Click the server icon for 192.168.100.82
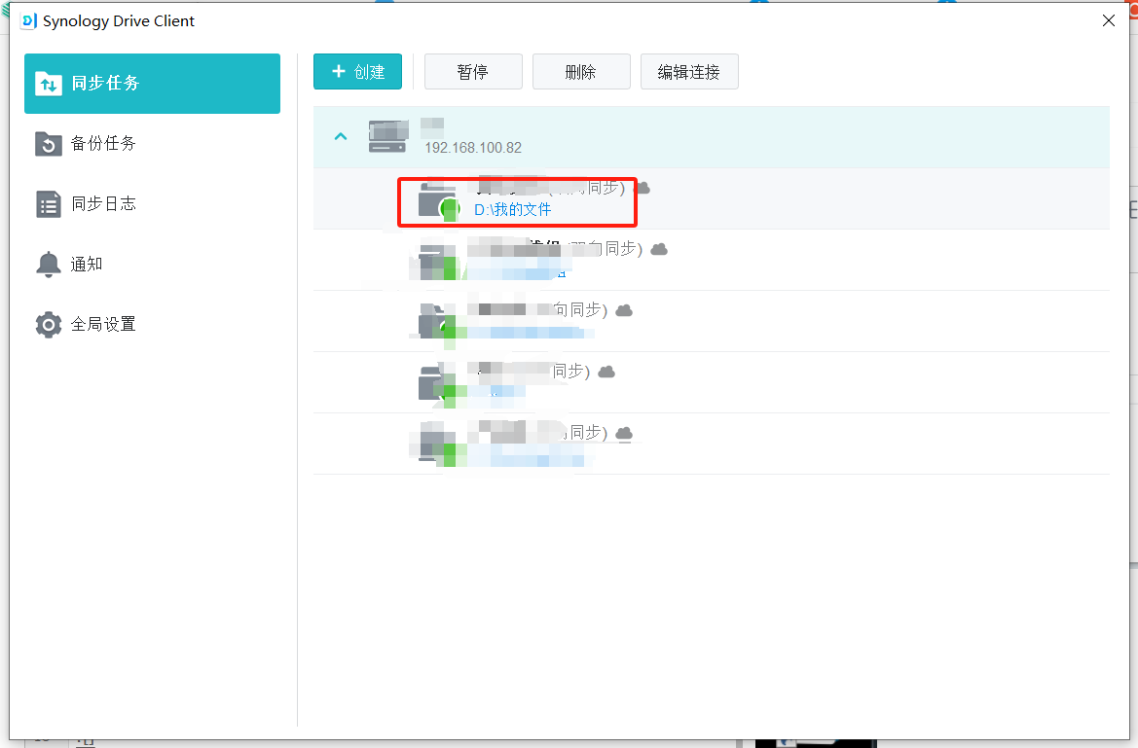Screen dimensions: 1138x748 (388, 136)
